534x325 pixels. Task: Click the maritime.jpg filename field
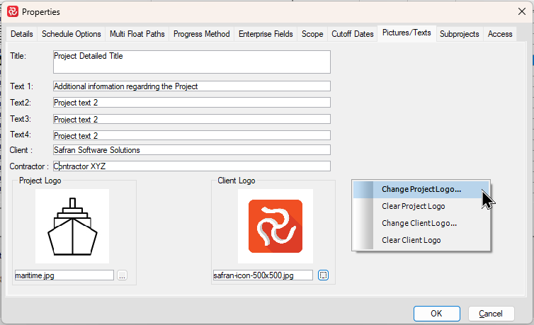pyautogui.click(x=64, y=275)
